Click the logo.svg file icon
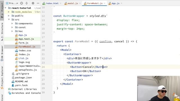Viewport: 180px width, 101px height. coord(17,62)
